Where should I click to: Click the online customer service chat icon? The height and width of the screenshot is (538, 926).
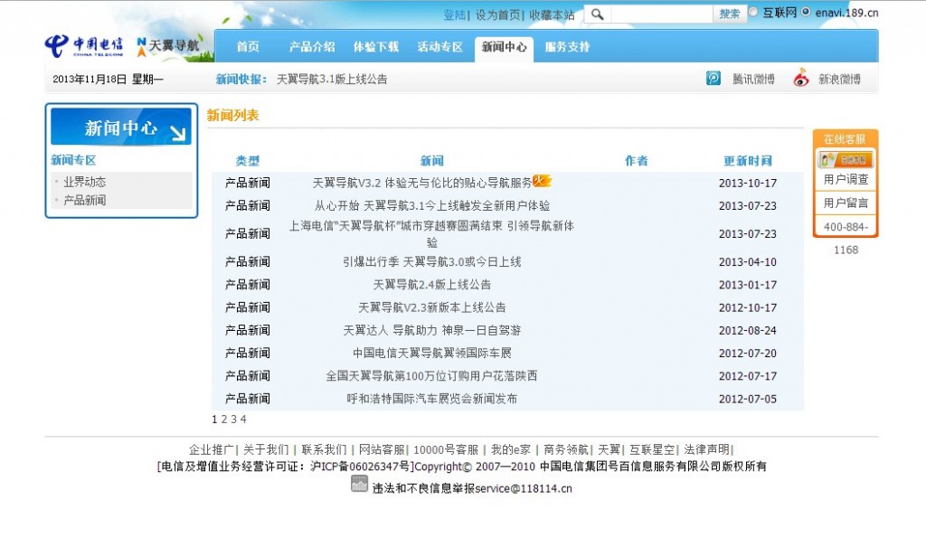coord(846,159)
